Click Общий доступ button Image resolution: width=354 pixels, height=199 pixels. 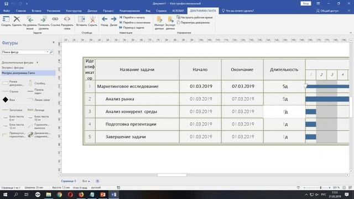(327, 11)
